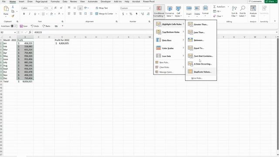The image size is (279, 157).
Task: Apply top vertical alignment
Action: tap(69, 8)
